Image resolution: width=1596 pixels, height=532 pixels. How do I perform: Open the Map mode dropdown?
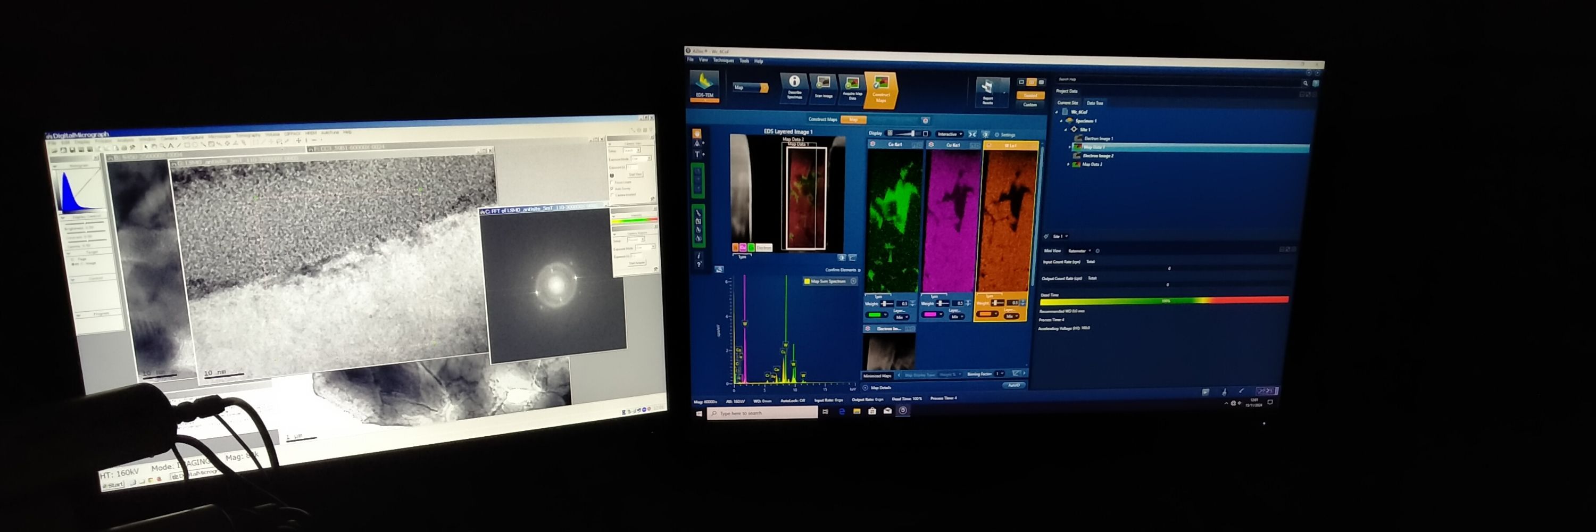coord(750,87)
